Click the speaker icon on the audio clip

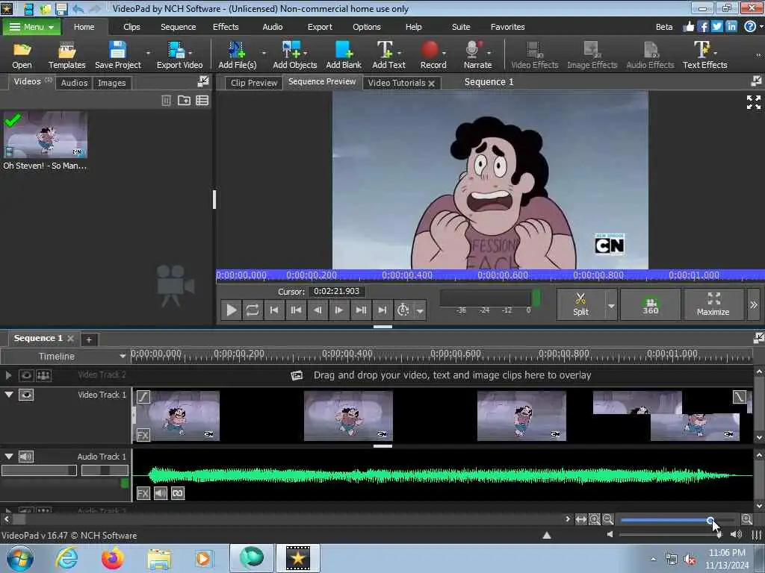161,493
